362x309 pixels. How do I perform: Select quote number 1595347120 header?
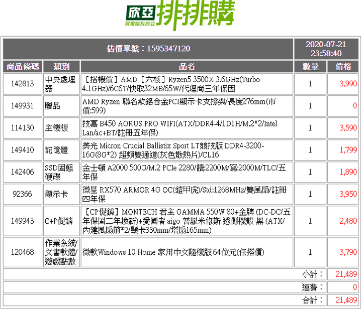(148, 49)
